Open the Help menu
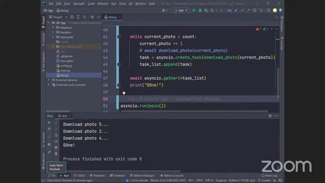Screen dimensions: 325x183 pyautogui.click(x=152, y=4)
